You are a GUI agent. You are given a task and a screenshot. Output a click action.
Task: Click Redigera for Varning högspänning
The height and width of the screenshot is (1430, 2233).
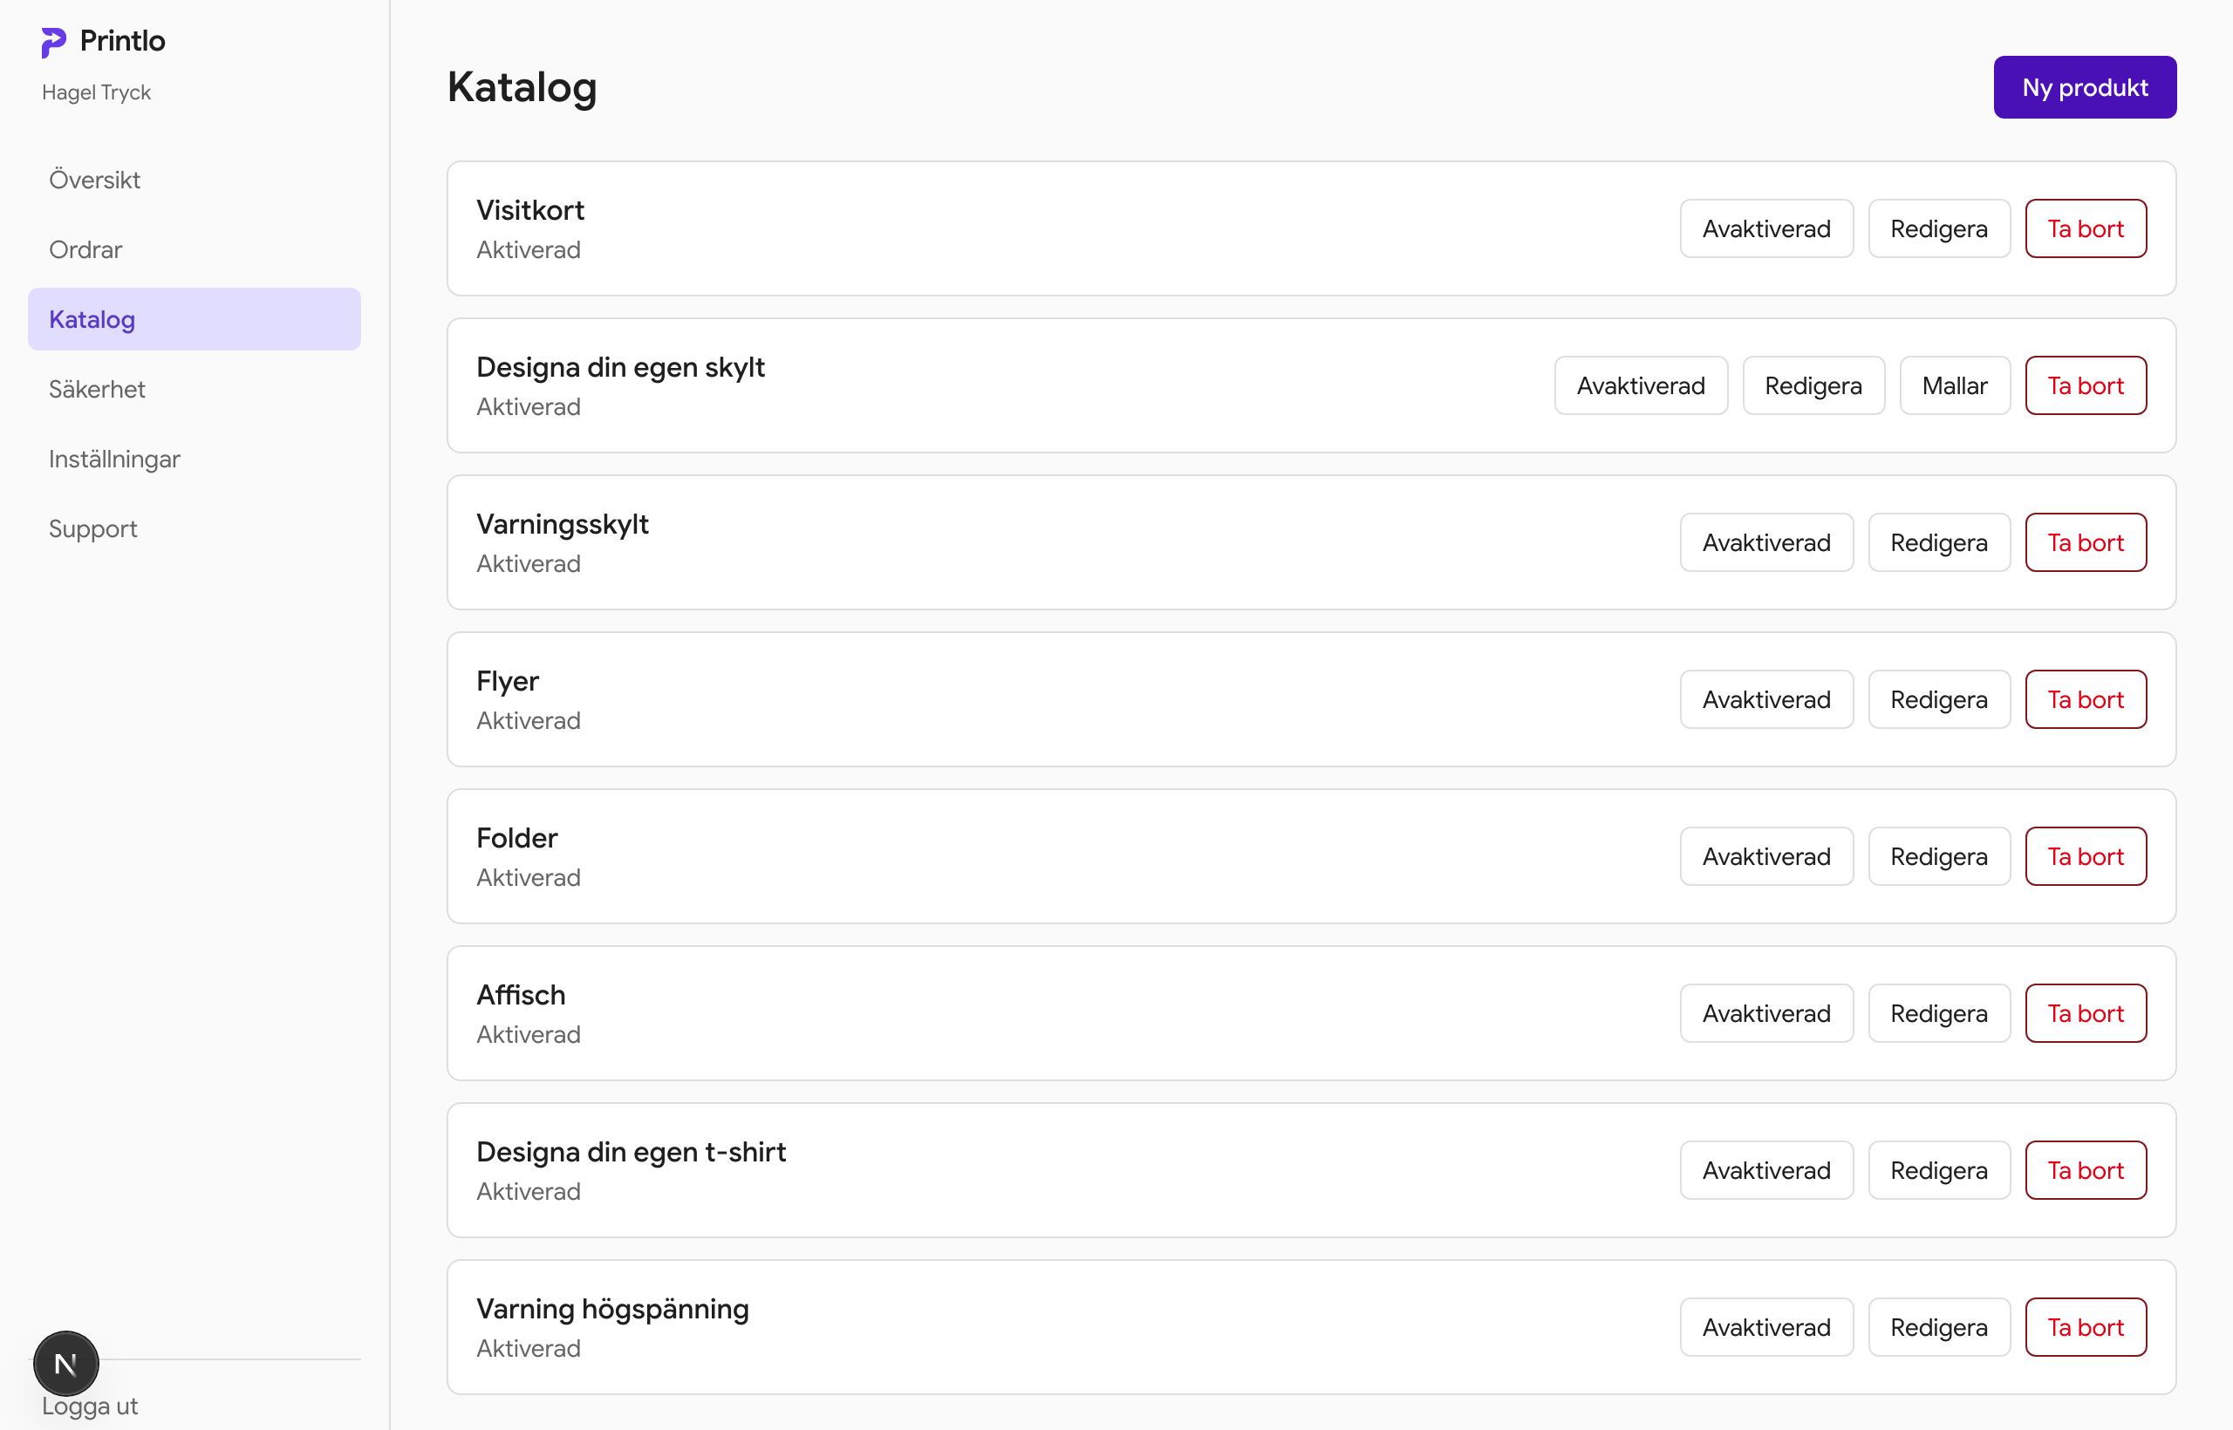point(1938,1327)
